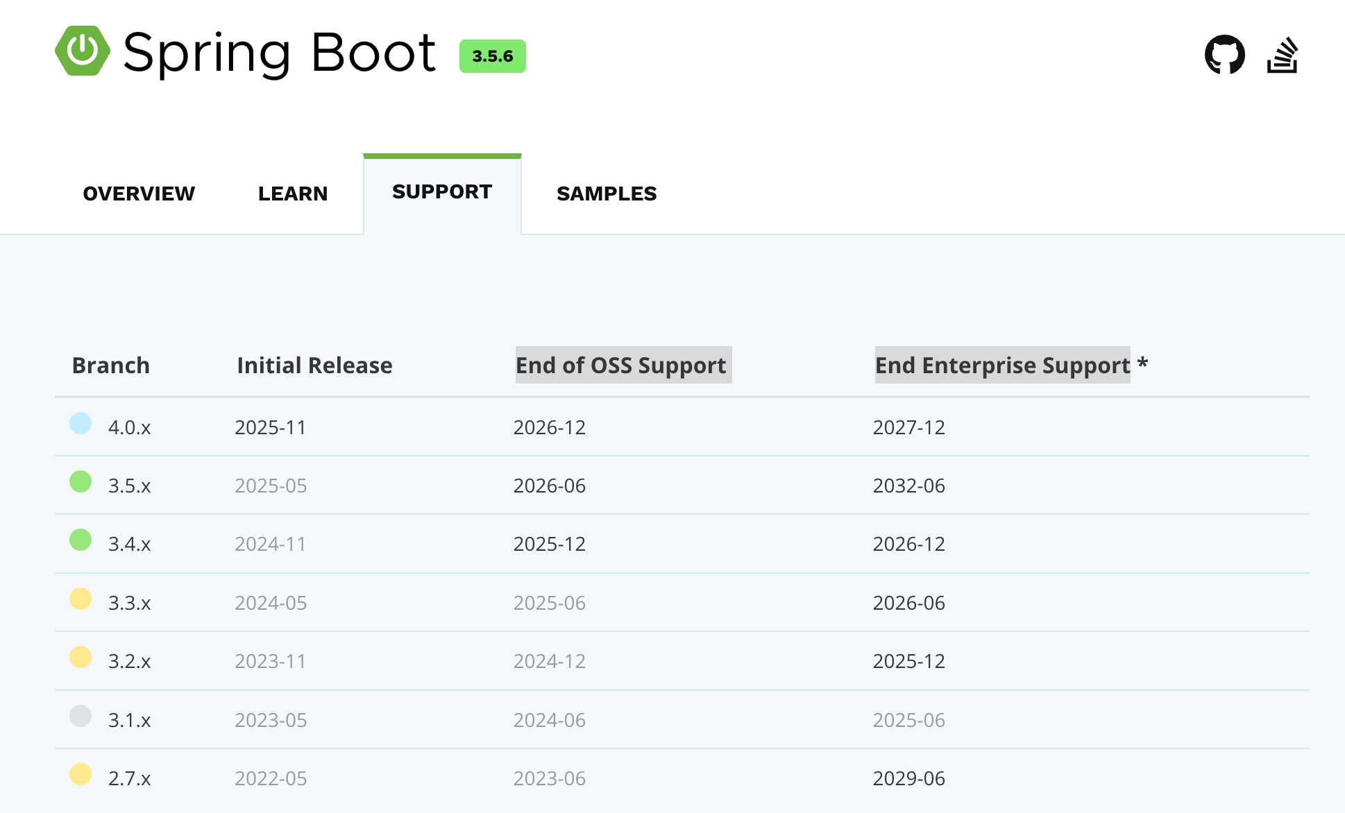This screenshot has height=813, width=1345.
Task: Click the Initial Release column header
Action: point(314,366)
